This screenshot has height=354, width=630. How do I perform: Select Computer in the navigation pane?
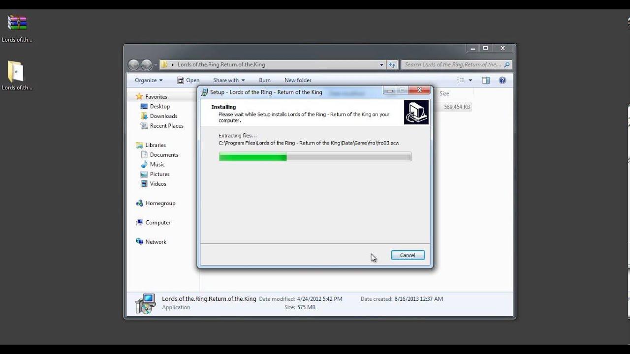click(x=157, y=222)
